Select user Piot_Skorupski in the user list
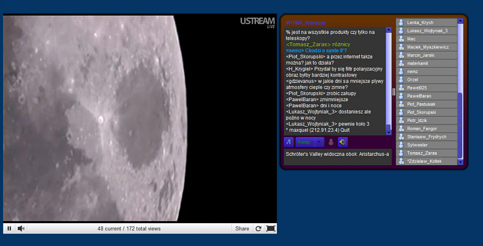The height and width of the screenshot is (246, 483). tap(427, 112)
